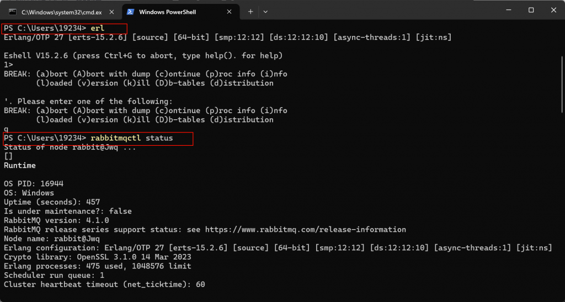This screenshot has width=565, height=302.
Task: Click the PowerShell icon in the active tab
Action: (130, 12)
